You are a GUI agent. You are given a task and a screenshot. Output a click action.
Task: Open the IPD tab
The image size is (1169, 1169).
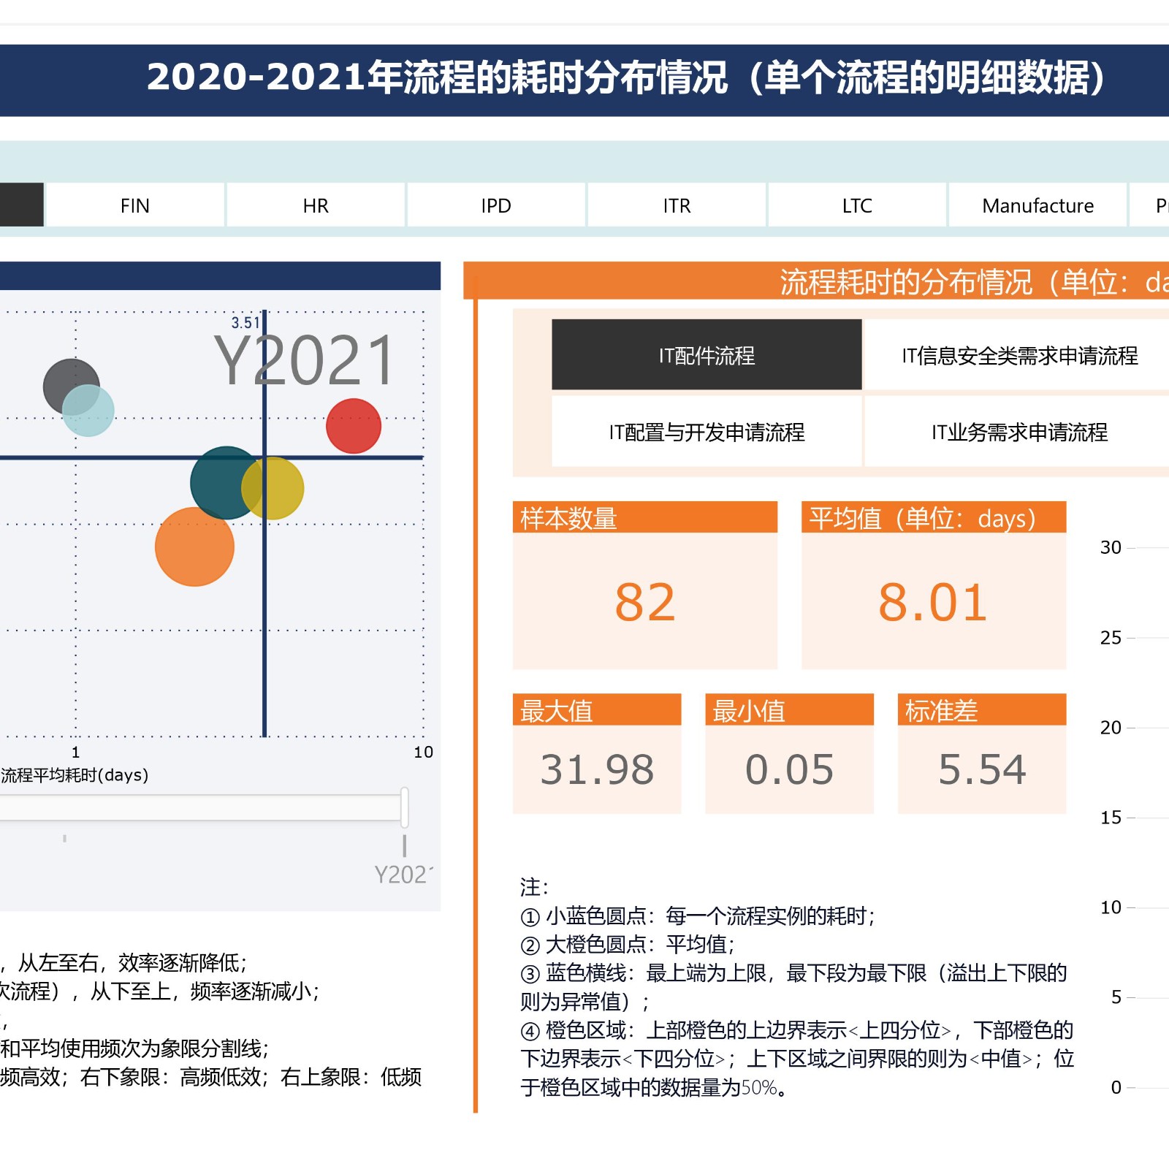pos(496,206)
